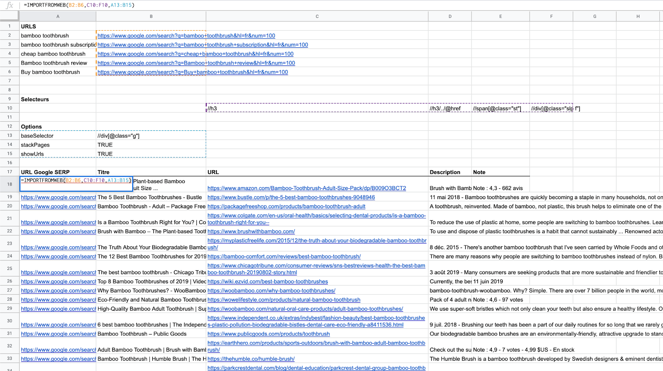Screen dimensions: 663x371
Task: Select column F header
Action: [x=551, y=16]
